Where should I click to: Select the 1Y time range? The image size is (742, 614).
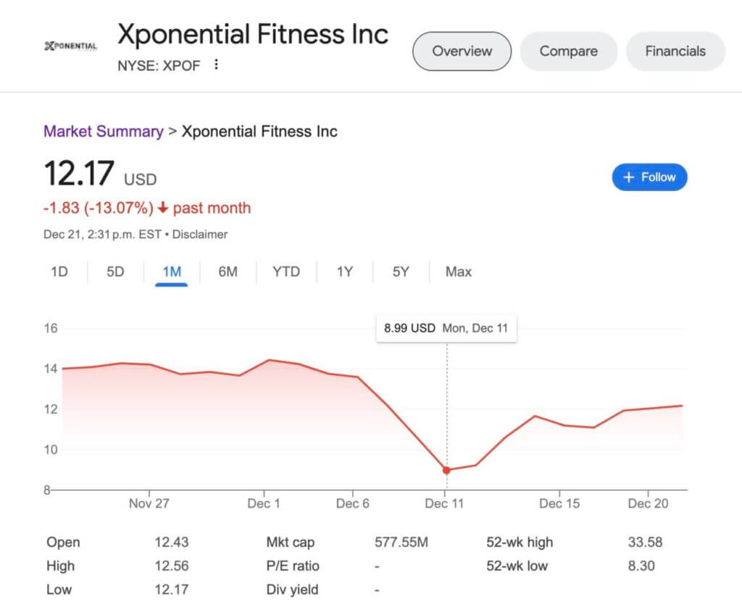[344, 272]
